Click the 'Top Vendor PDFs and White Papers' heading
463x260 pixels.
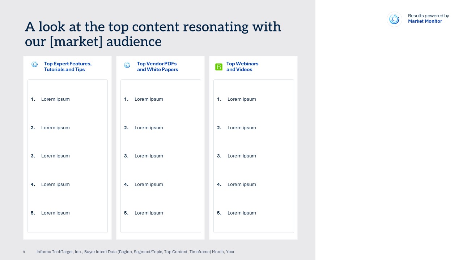(157, 66)
